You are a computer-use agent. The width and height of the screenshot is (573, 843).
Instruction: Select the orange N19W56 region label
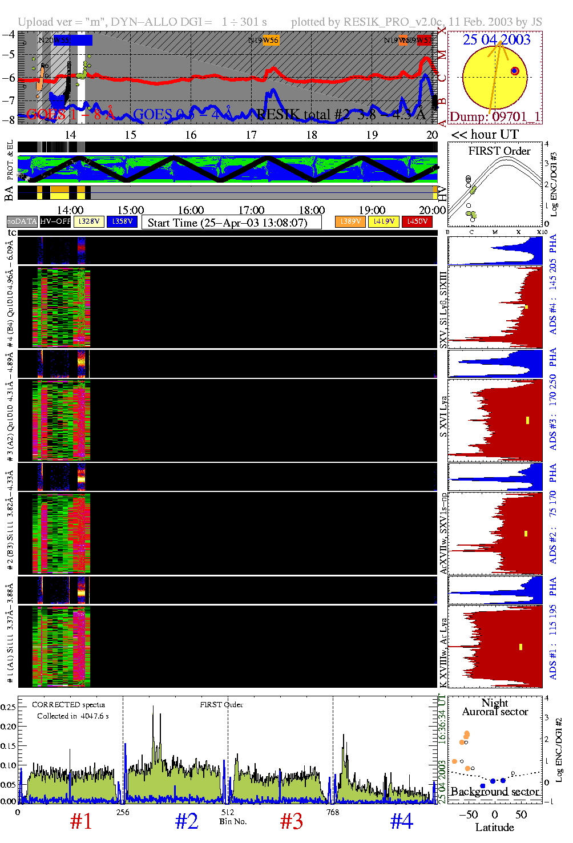click(x=271, y=41)
